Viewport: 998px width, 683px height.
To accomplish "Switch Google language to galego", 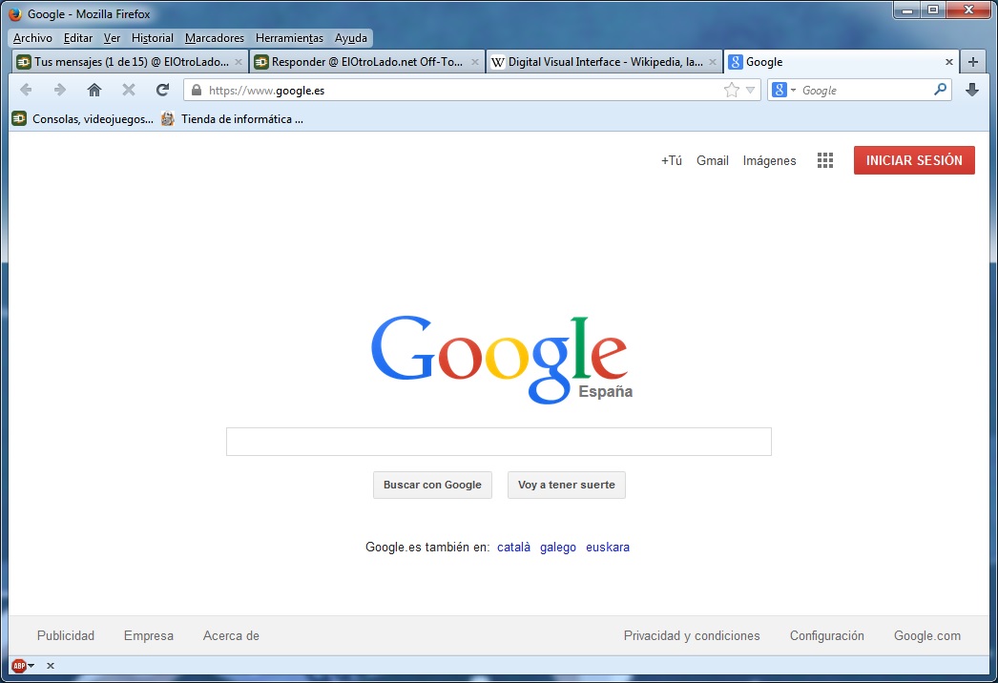I will pyautogui.click(x=557, y=548).
